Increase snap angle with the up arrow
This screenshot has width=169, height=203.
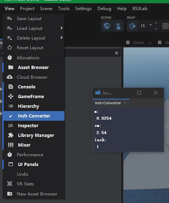(x=156, y=23)
